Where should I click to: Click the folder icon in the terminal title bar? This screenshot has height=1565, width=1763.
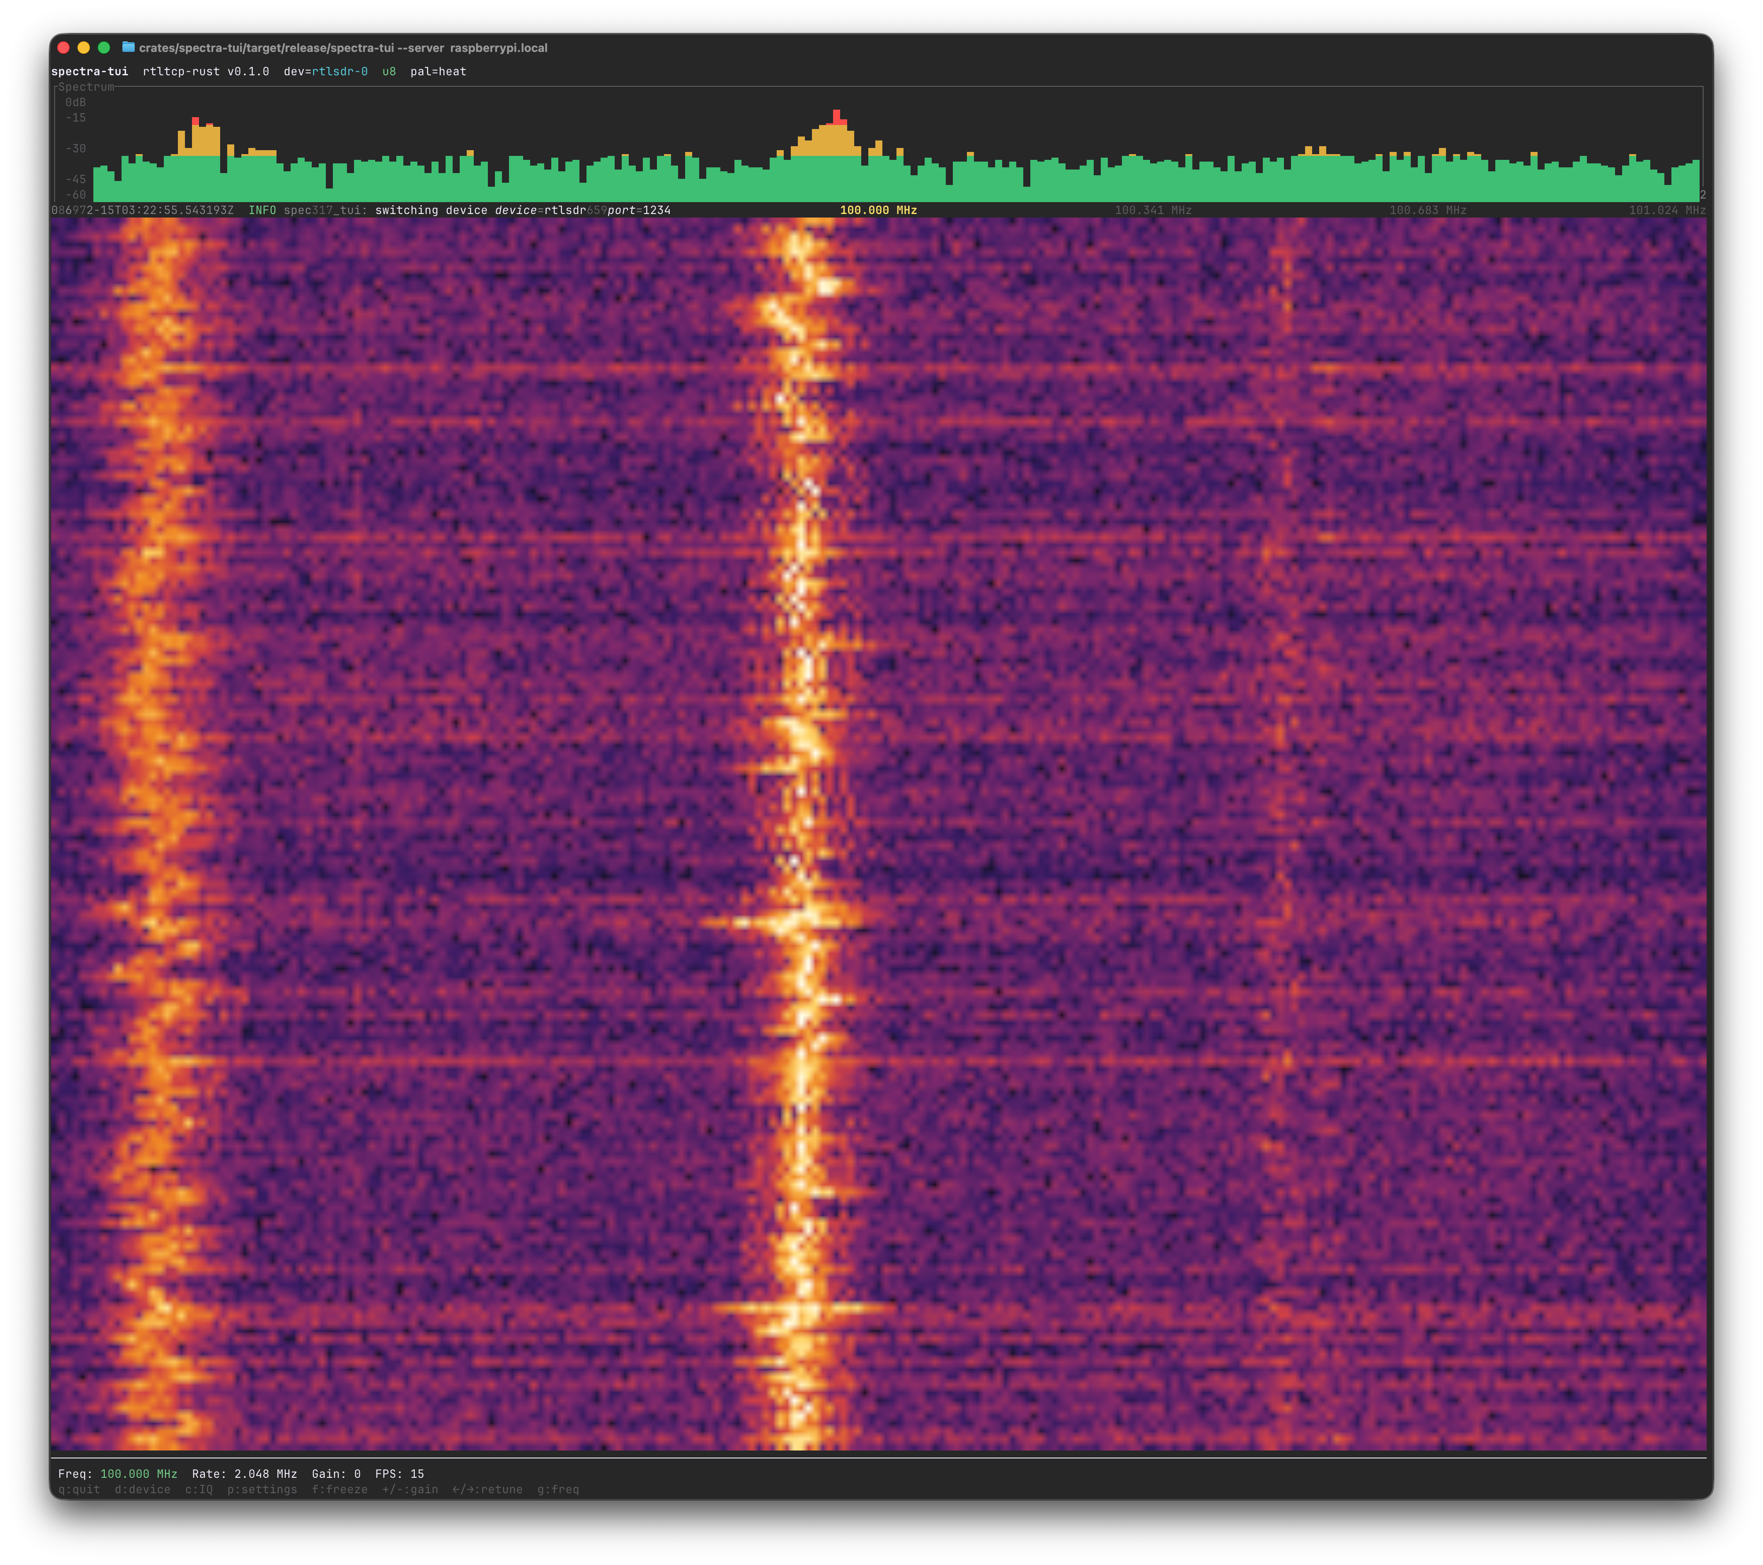click(x=129, y=48)
